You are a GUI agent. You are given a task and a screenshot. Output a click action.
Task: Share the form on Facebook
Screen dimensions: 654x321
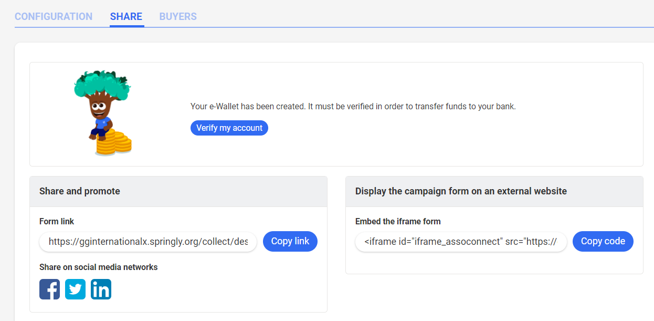[49, 289]
